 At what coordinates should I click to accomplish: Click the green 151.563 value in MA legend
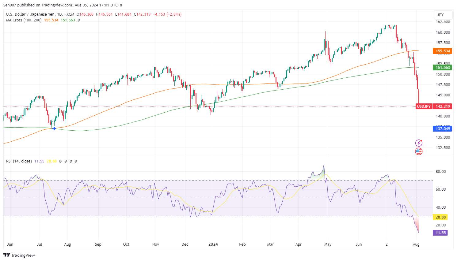pos(68,20)
